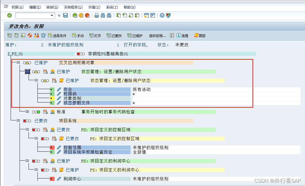The height and width of the screenshot is (186, 305).
Task: Print using the printer icon
Action: click(x=97, y=15)
